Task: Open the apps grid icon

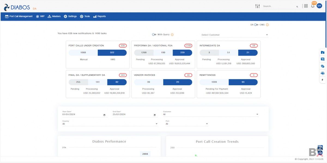Action: click(x=306, y=6)
